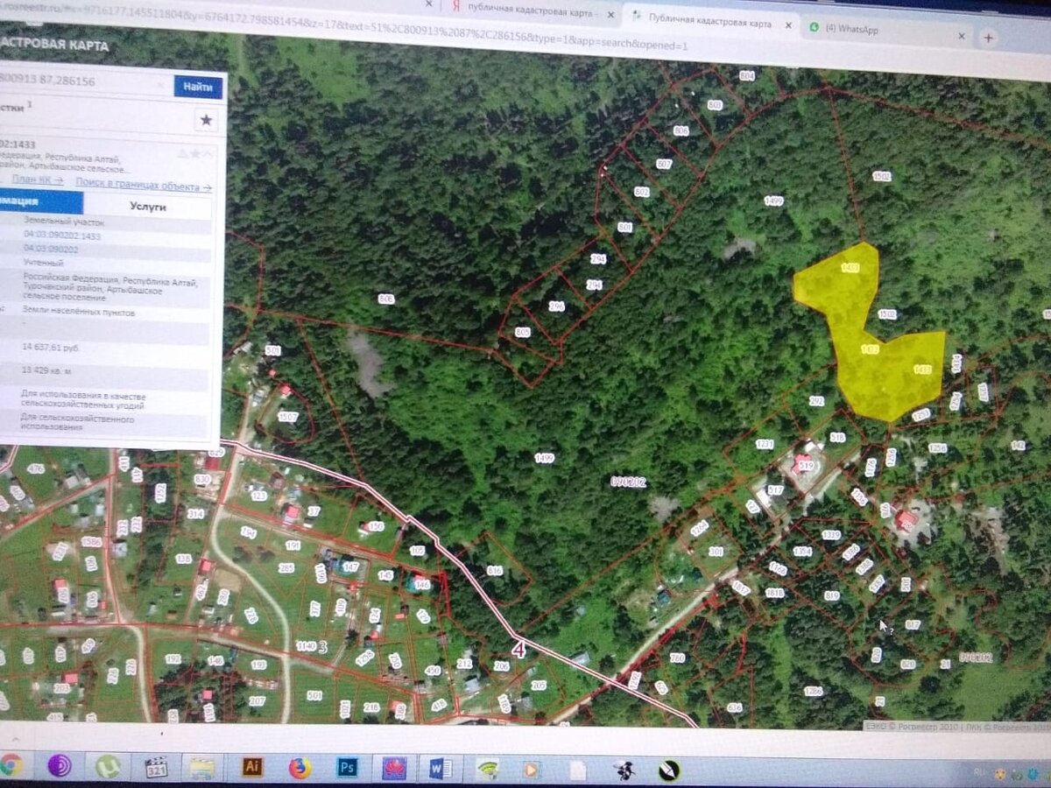Clear the search field with the X icon
The image size is (1051, 788).
tap(161, 85)
